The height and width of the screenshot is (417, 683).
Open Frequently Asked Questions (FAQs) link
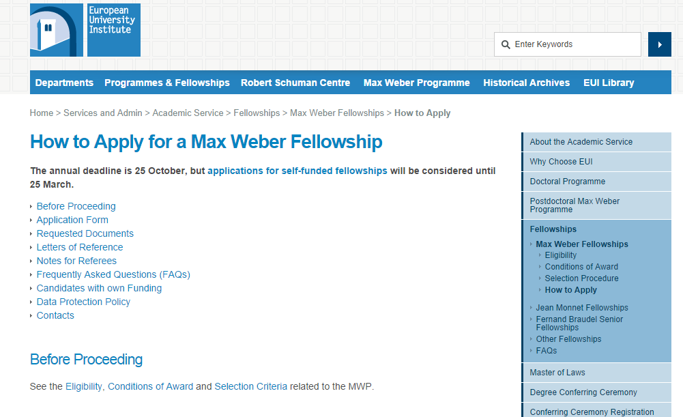tap(113, 274)
